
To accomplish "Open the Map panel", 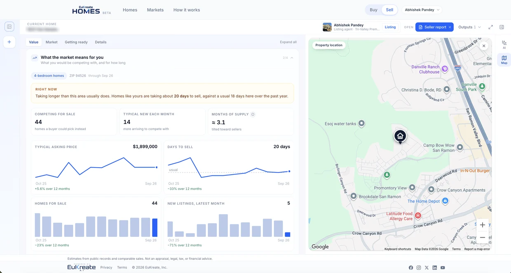I will click(x=504, y=60).
